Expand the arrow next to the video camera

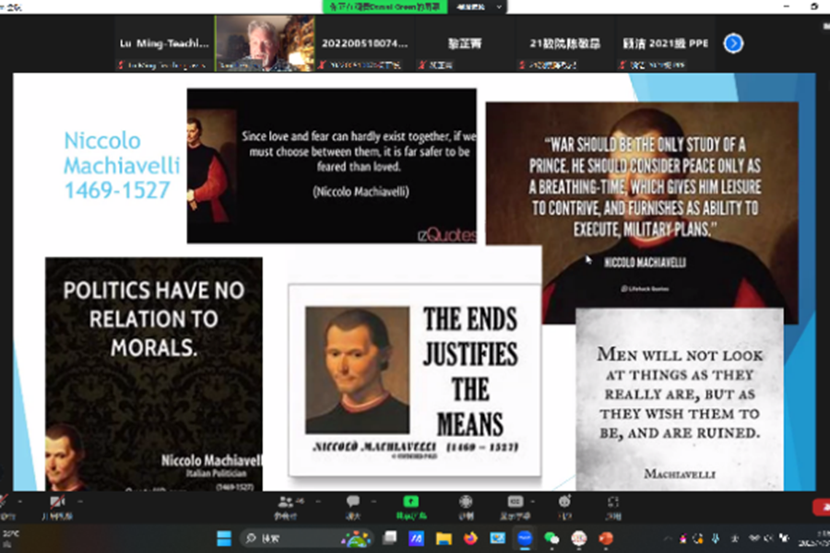tap(80, 501)
